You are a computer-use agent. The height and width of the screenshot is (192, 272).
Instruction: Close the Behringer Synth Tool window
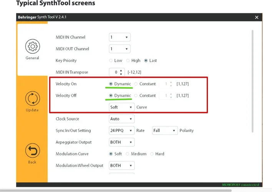point(257,17)
